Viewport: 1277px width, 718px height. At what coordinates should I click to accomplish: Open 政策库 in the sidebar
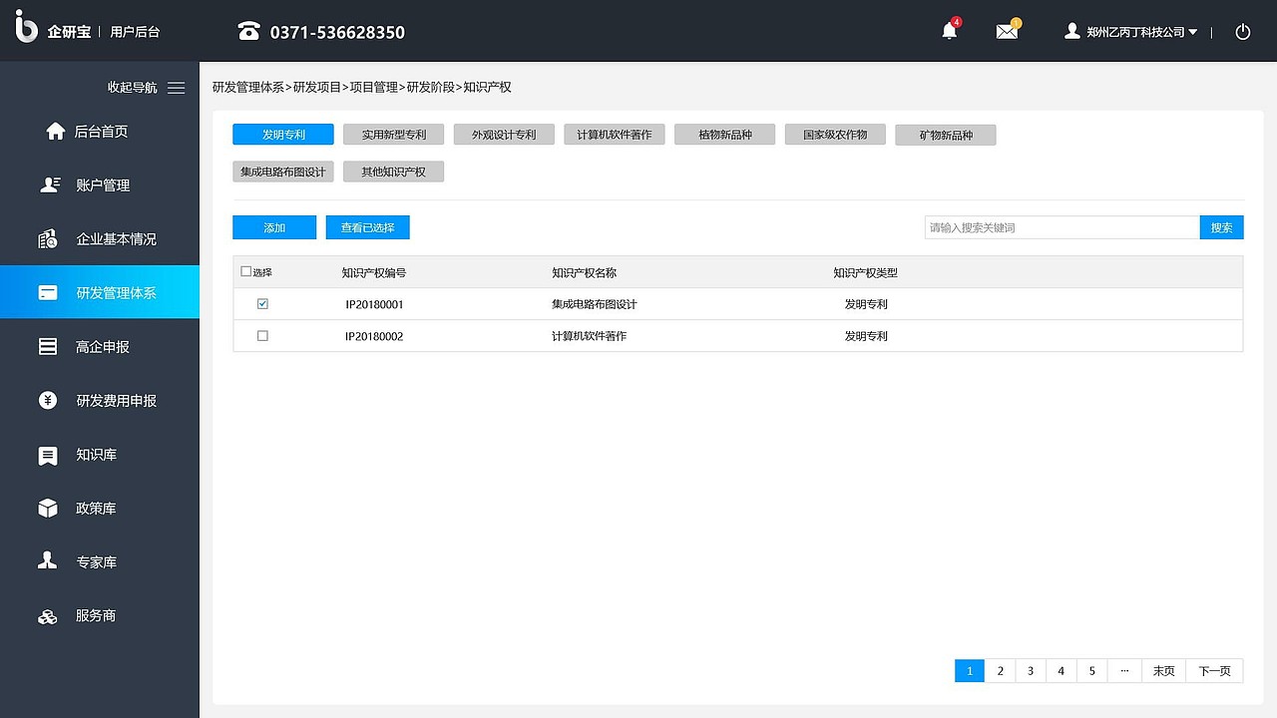point(97,509)
